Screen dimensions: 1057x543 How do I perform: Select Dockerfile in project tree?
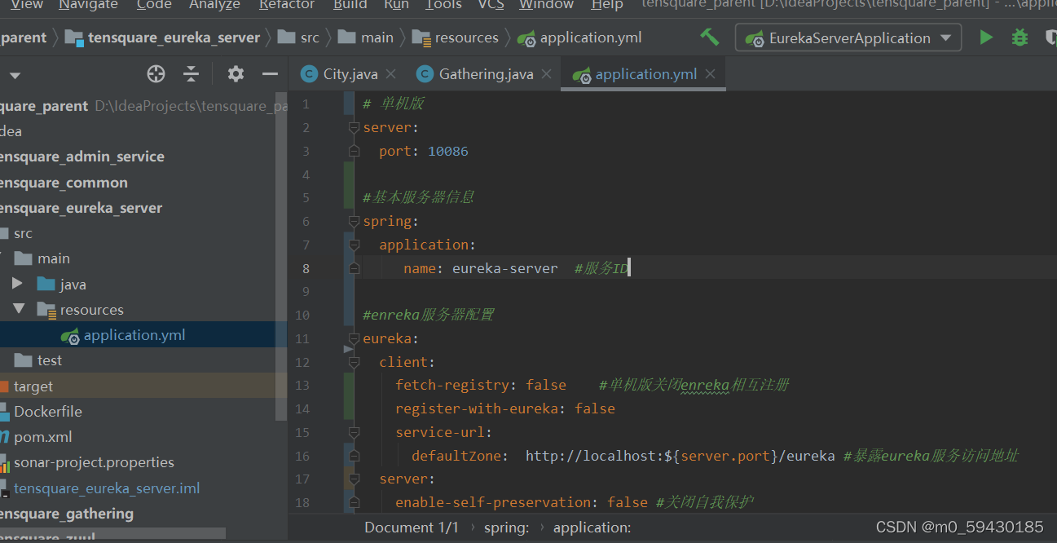click(41, 411)
